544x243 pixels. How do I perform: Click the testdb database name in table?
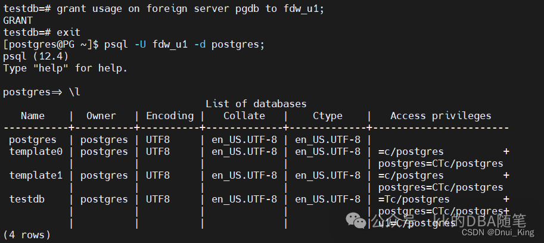point(27,199)
